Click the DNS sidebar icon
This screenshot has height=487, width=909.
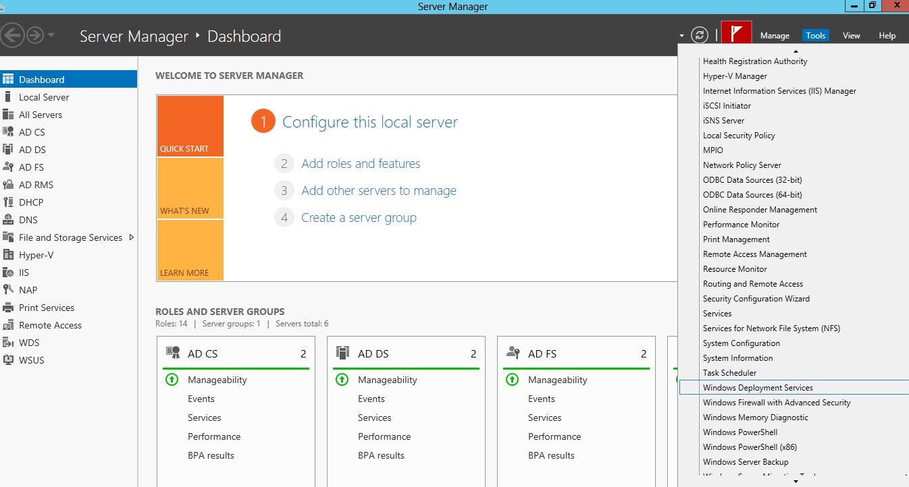pos(8,220)
